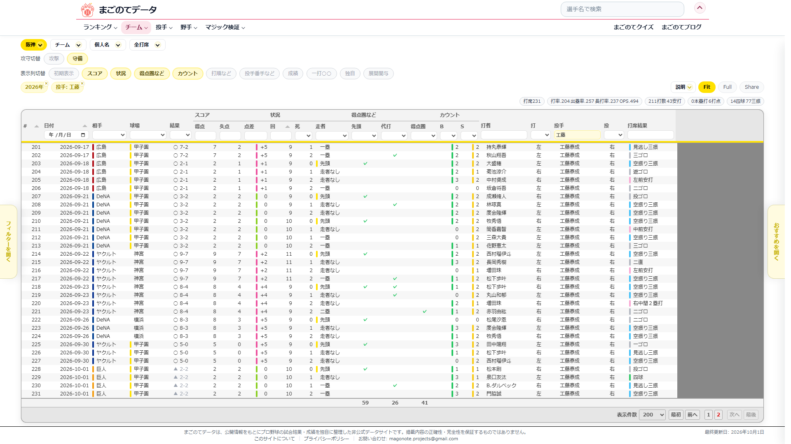Click the 投手 filter field with 工藤
The height and width of the screenshot is (444, 791).
pos(577,135)
